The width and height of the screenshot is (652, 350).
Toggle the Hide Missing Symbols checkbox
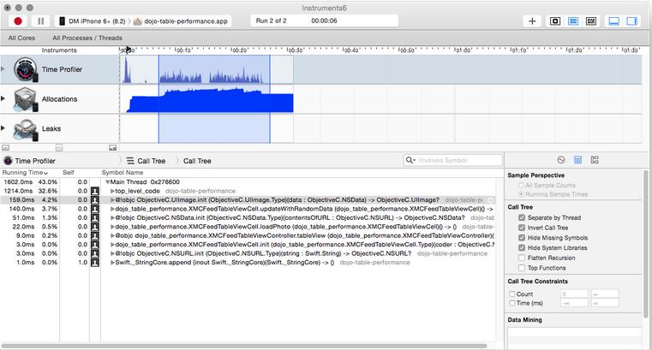point(522,238)
